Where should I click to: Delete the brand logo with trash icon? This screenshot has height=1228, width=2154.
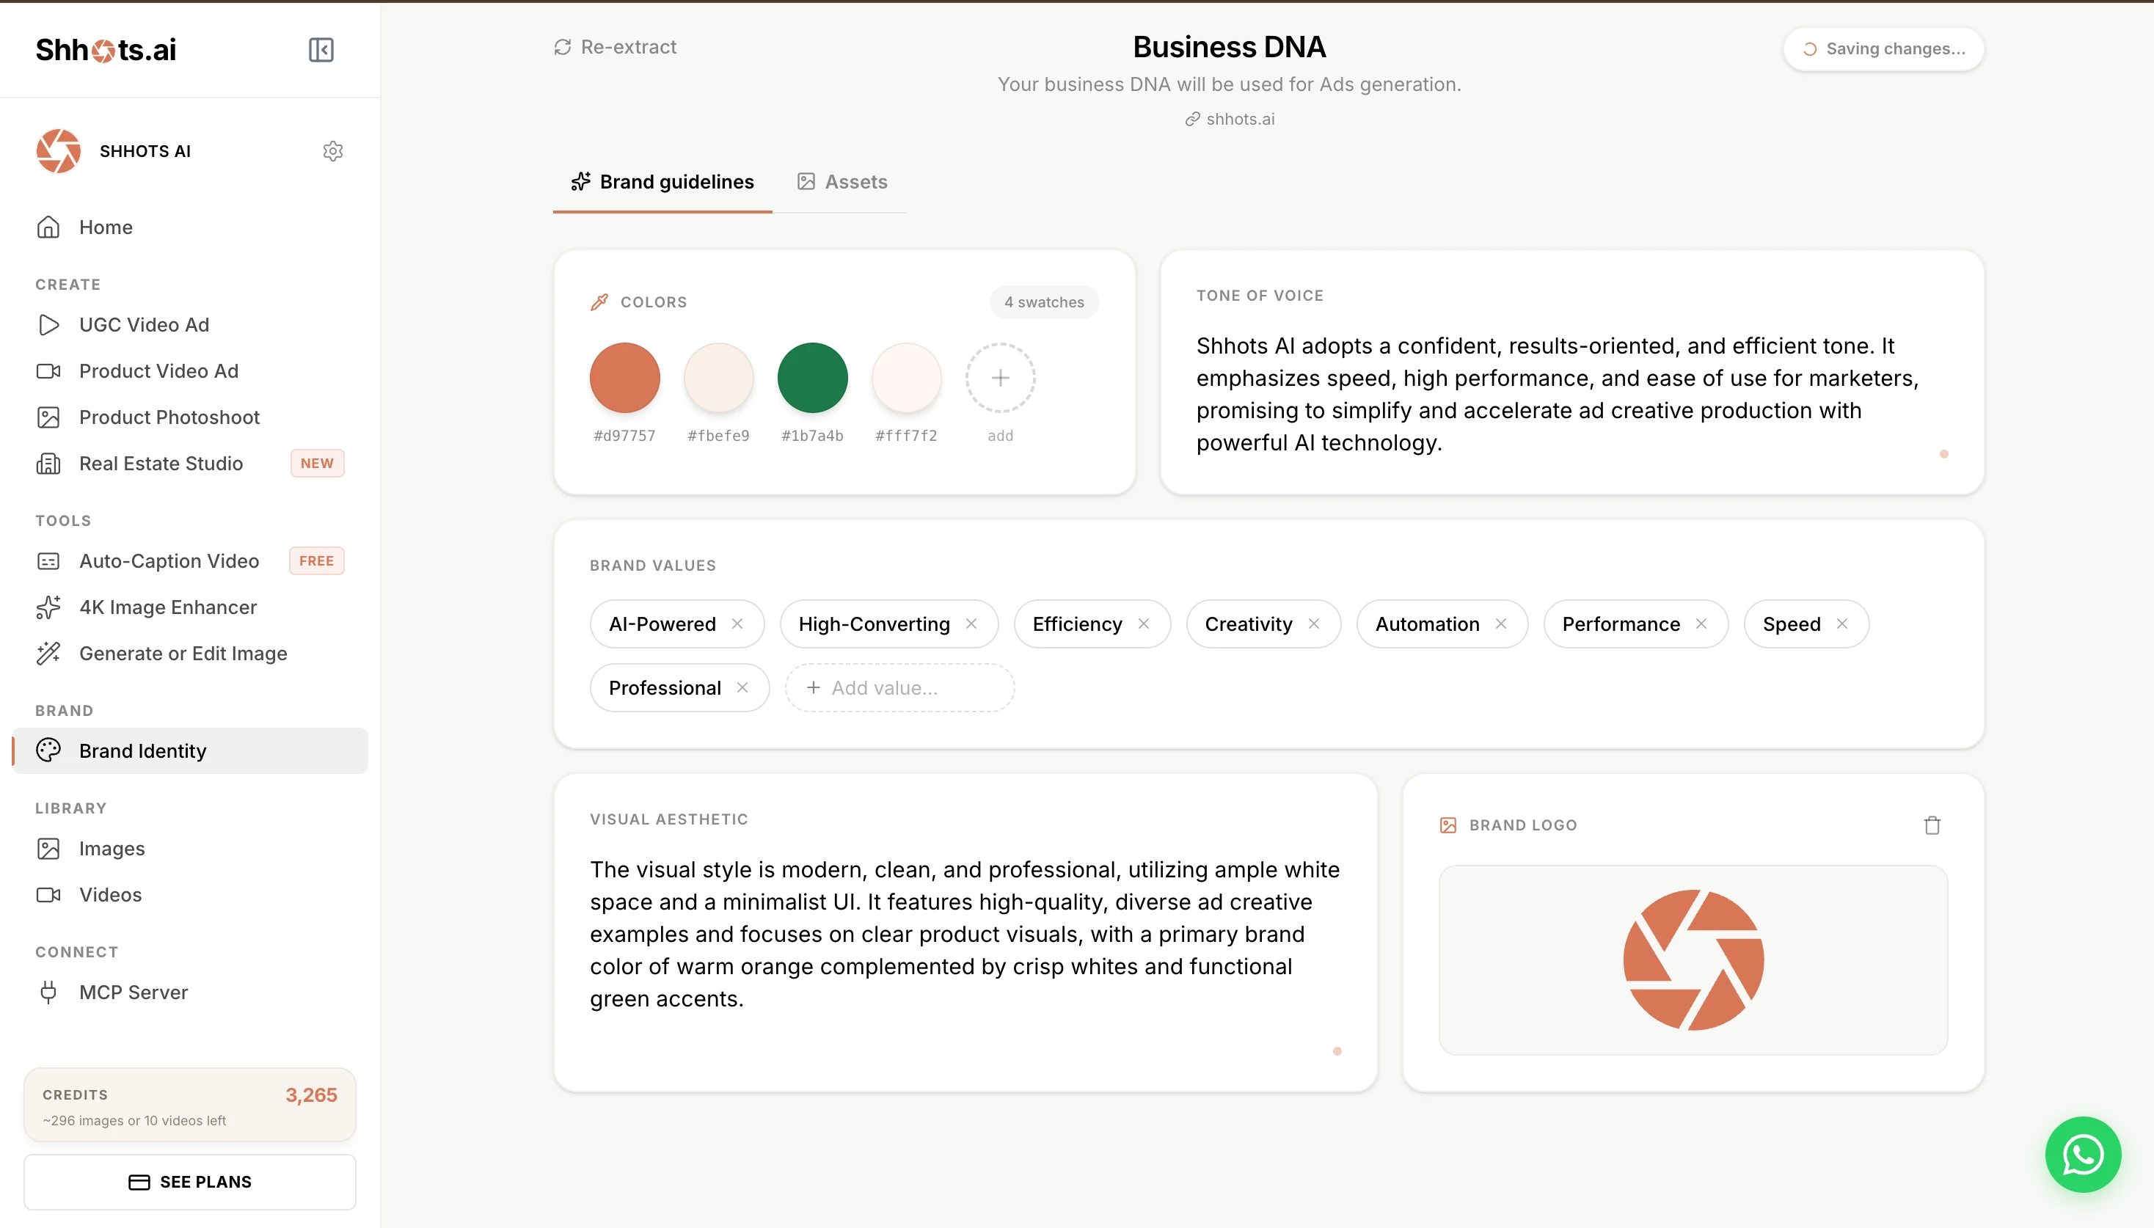1932,825
